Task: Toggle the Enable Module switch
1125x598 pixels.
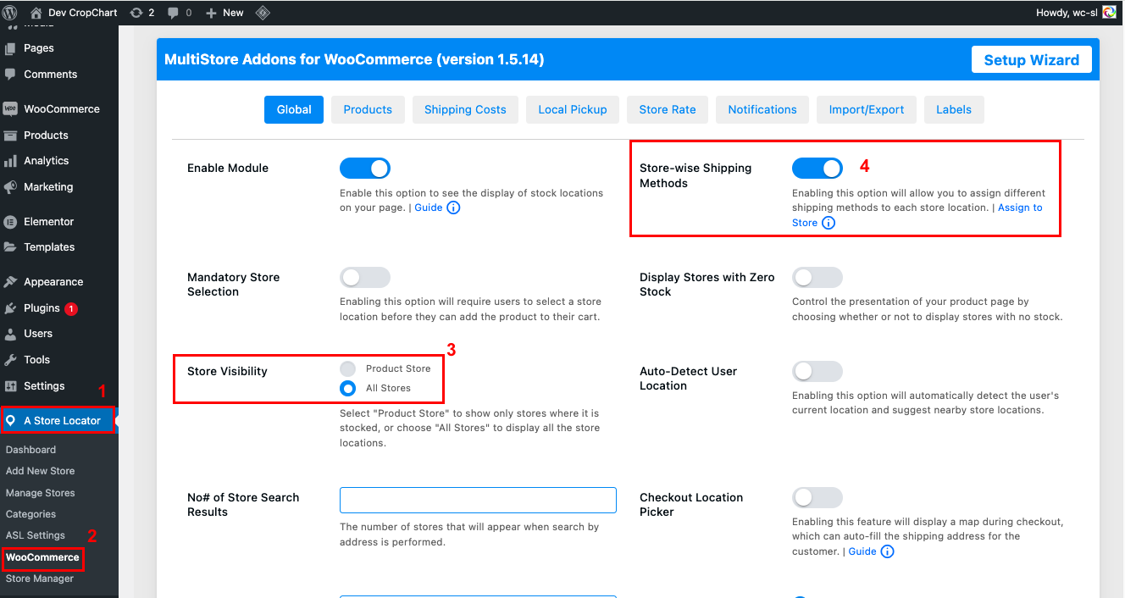Action: point(365,169)
